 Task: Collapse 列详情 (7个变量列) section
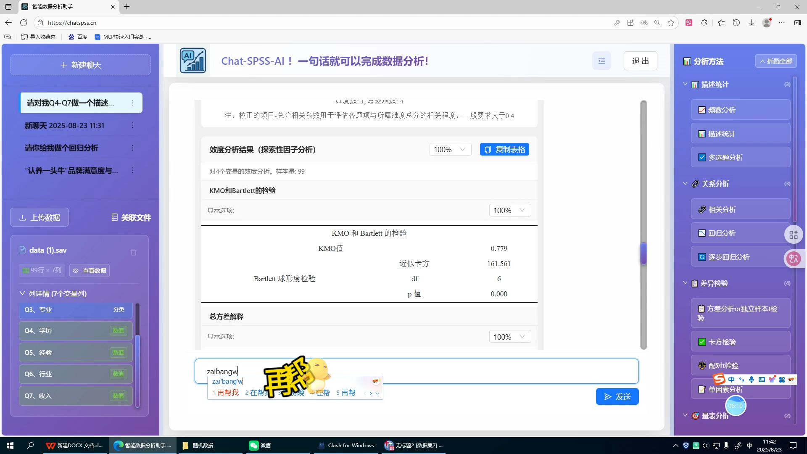[x=22, y=293]
